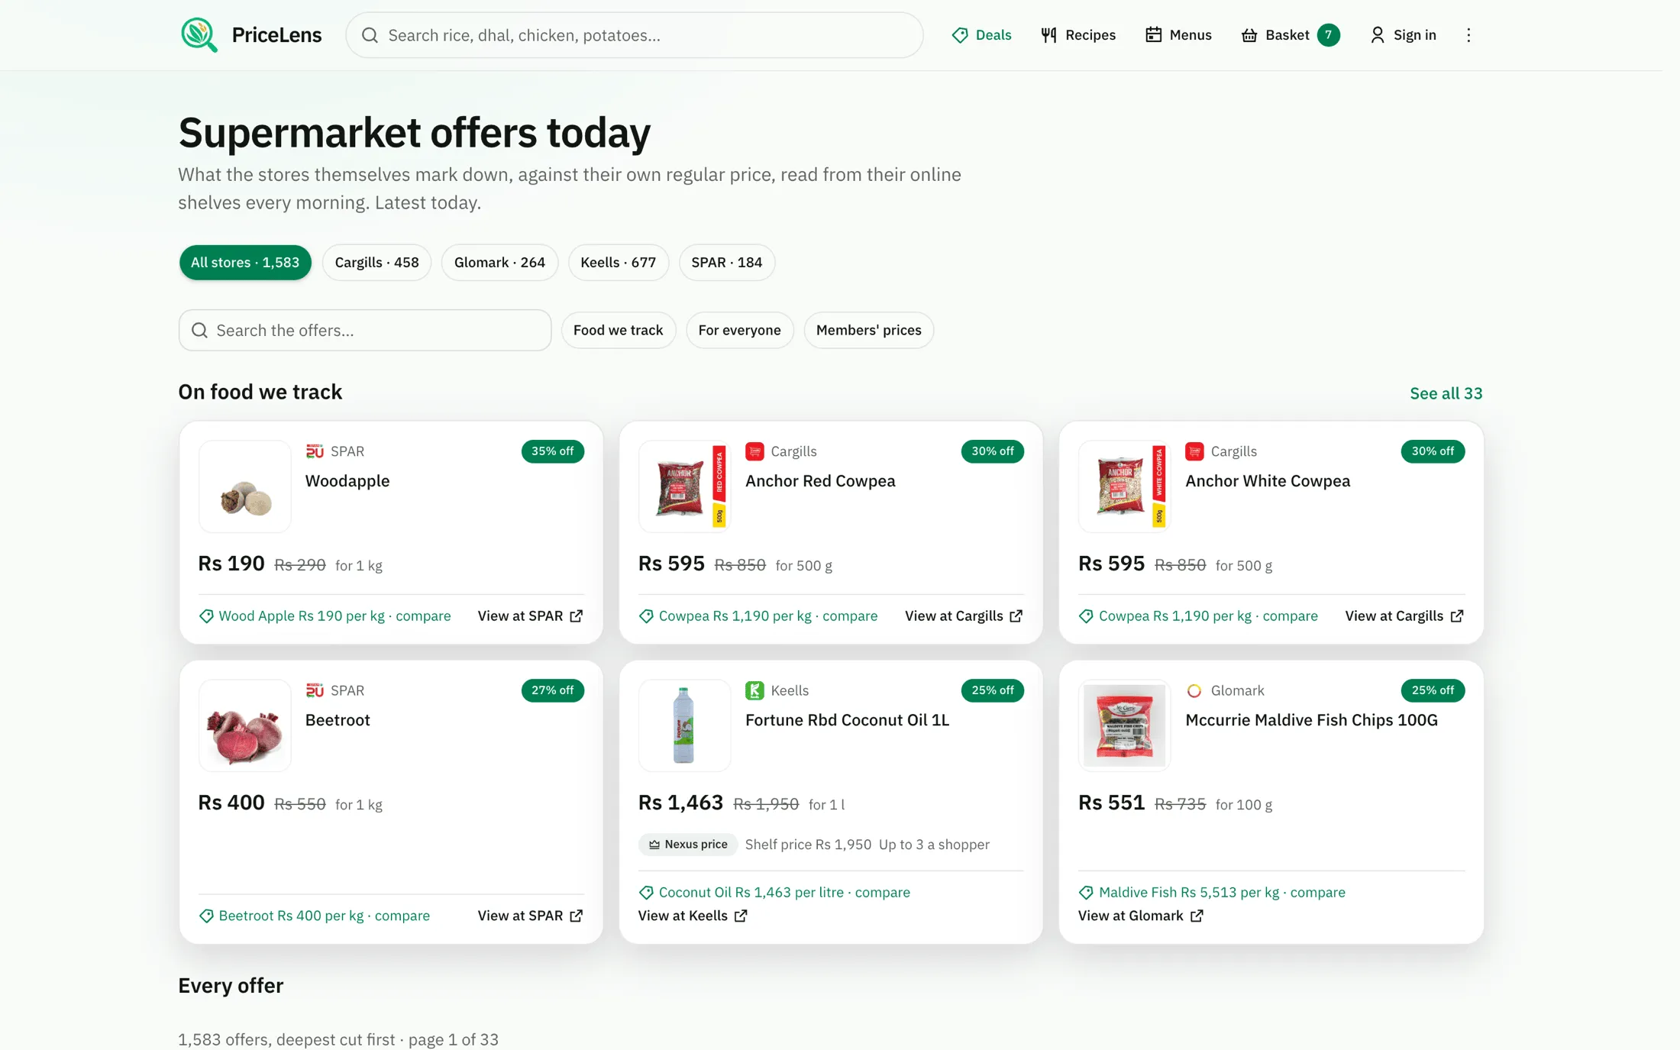Filter offers by Cargills · 458

click(x=376, y=263)
